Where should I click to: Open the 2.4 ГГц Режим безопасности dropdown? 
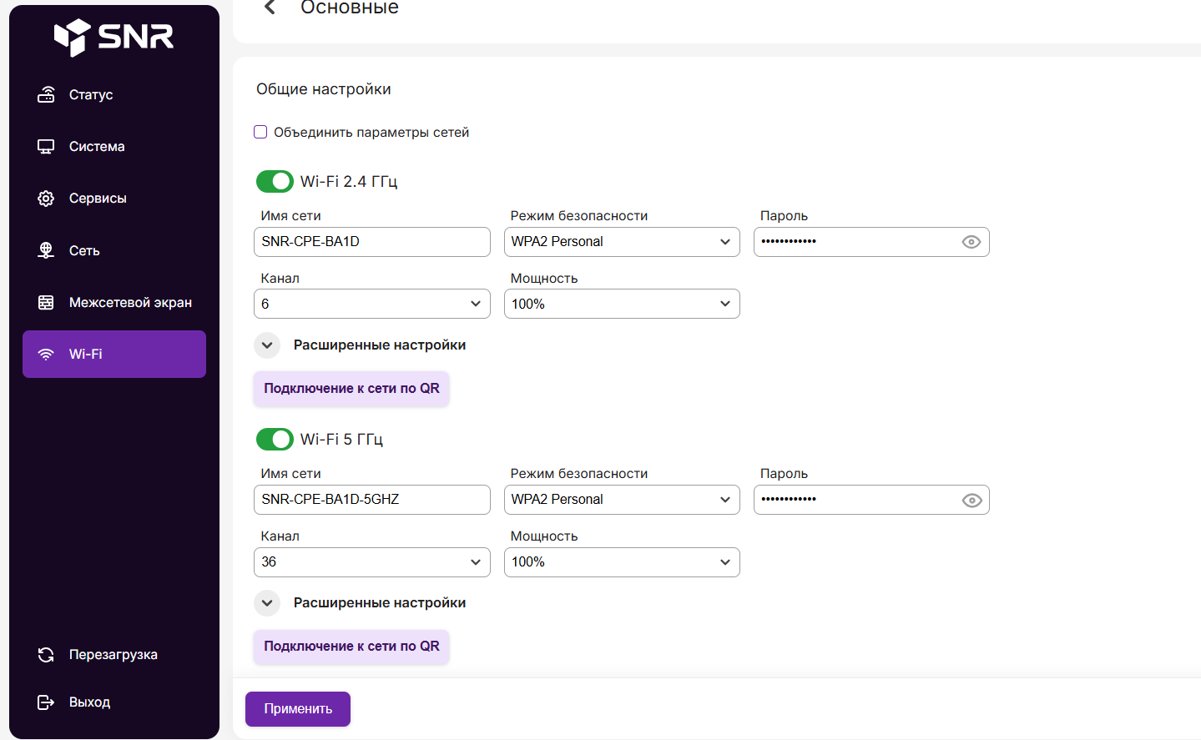(x=622, y=242)
